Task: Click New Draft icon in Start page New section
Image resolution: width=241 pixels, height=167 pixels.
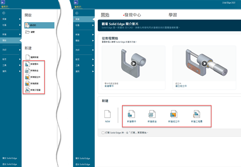Action: pyautogui.click(x=197, y=114)
